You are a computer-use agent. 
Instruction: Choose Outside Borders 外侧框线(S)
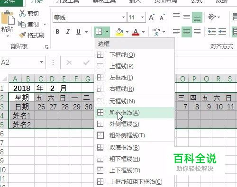click(x=134, y=124)
